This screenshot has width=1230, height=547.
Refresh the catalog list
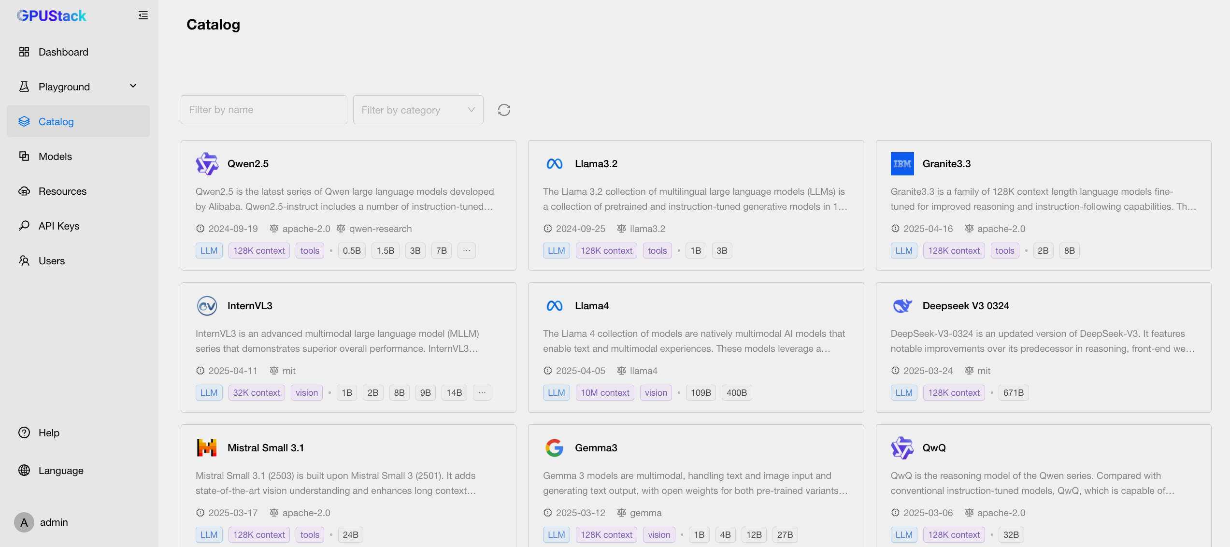[504, 110]
